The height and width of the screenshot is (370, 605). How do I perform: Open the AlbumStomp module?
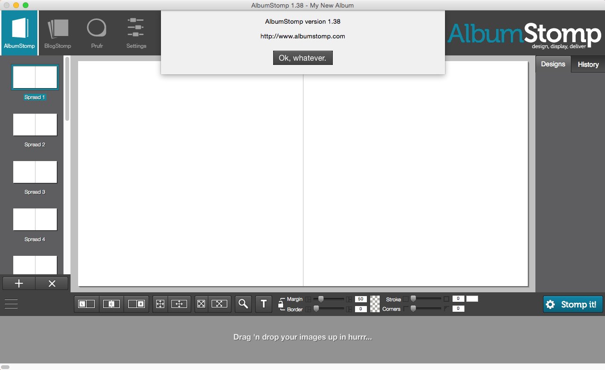point(19,32)
